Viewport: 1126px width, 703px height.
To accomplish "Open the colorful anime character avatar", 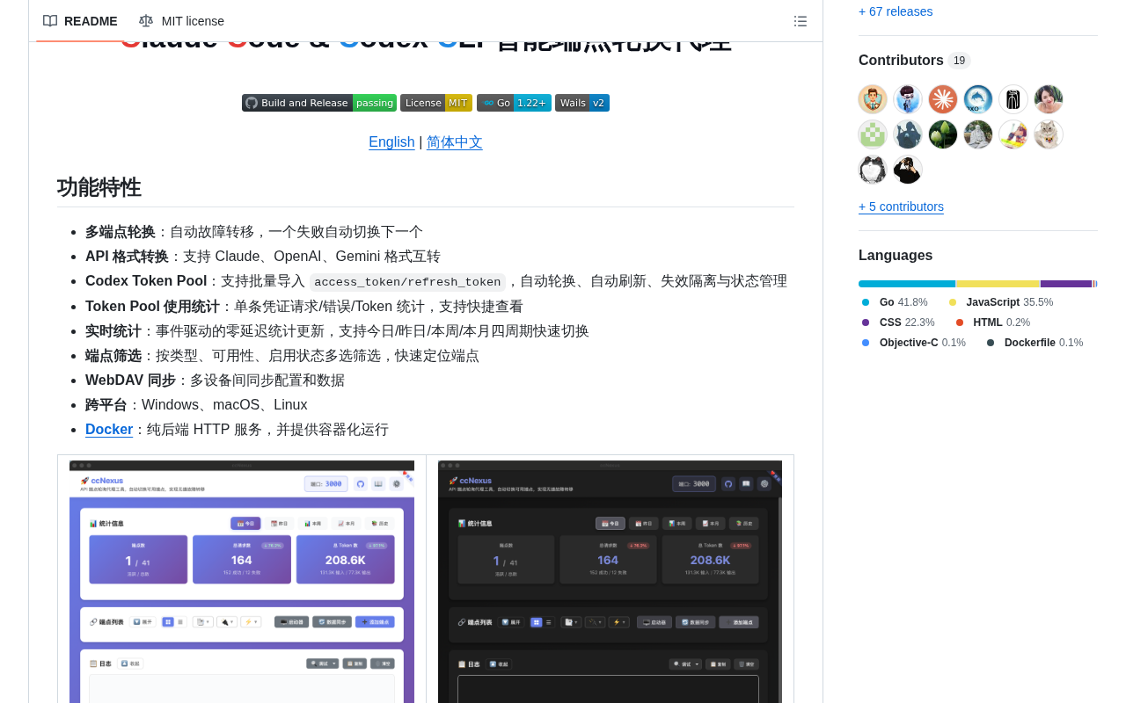I will pyautogui.click(x=1013, y=134).
